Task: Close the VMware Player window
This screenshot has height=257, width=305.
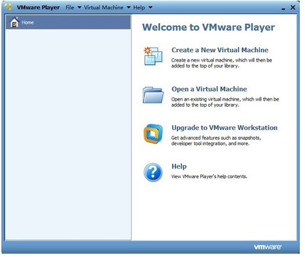Action: coord(293,7)
